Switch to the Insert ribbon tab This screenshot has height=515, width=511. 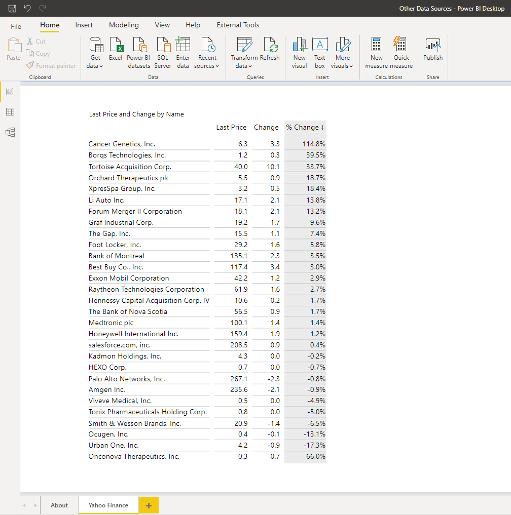coord(84,25)
